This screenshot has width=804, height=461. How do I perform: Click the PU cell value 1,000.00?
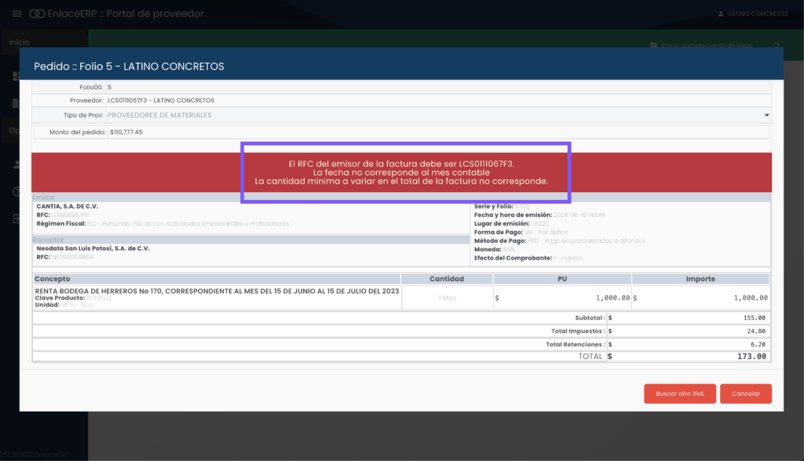(x=612, y=298)
